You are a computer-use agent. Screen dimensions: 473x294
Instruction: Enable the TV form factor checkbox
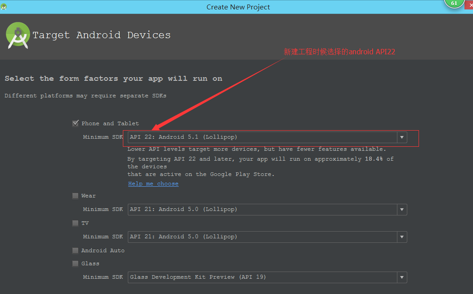(x=76, y=223)
